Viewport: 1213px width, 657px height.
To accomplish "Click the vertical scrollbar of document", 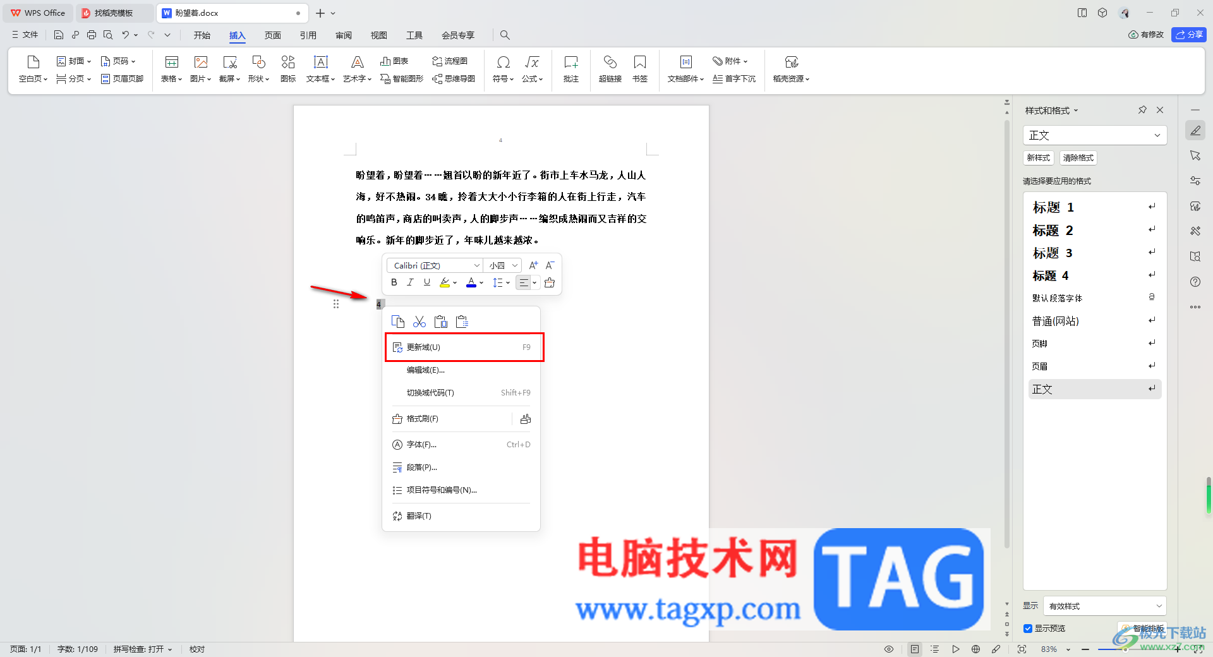I will tap(1007, 335).
